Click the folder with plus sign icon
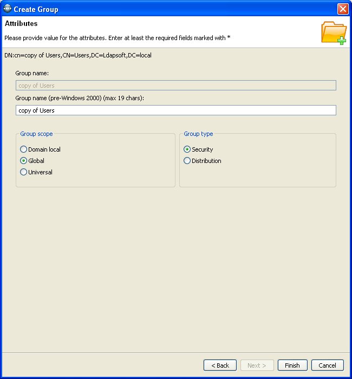 [334, 32]
